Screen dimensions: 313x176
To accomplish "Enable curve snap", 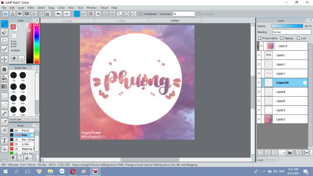I will pyautogui.click(x=120, y=14).
